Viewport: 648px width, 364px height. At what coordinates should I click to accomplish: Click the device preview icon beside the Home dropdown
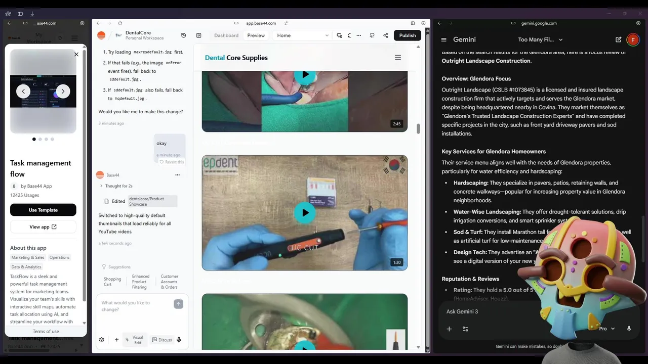(339, 35)
